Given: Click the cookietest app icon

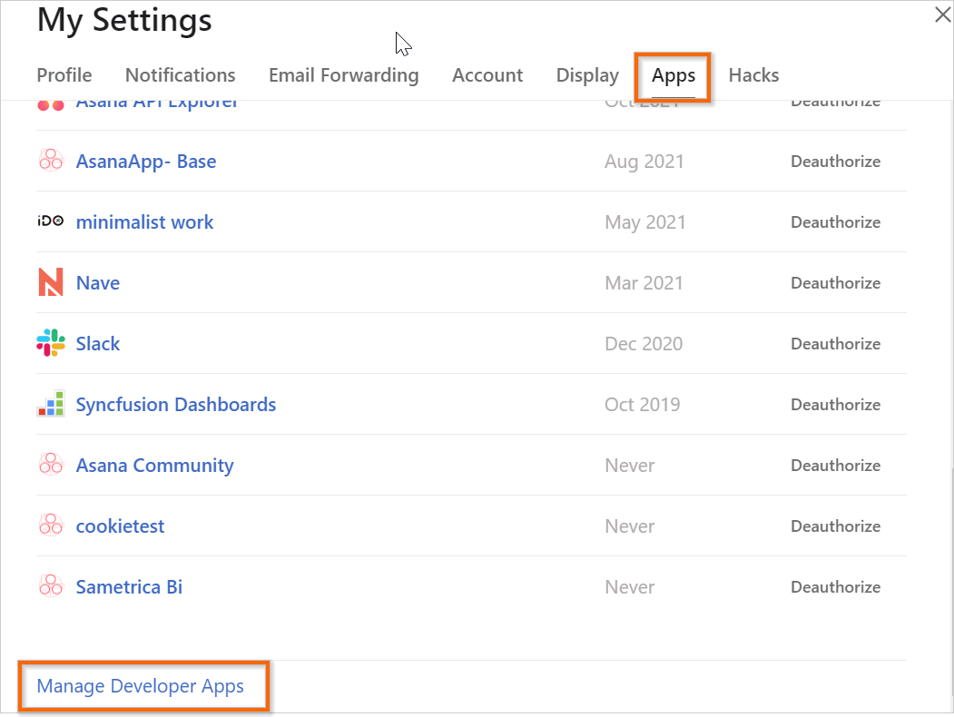Looking at the screenshot, I should point(51,525).
